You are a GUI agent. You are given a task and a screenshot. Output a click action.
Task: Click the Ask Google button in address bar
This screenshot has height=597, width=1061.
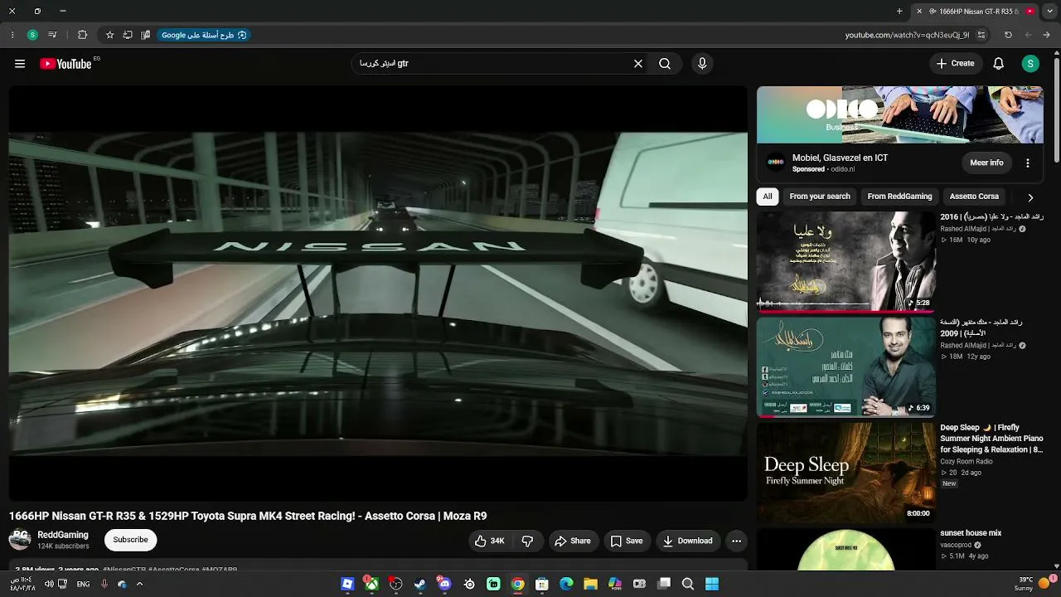tap(204, 35)
